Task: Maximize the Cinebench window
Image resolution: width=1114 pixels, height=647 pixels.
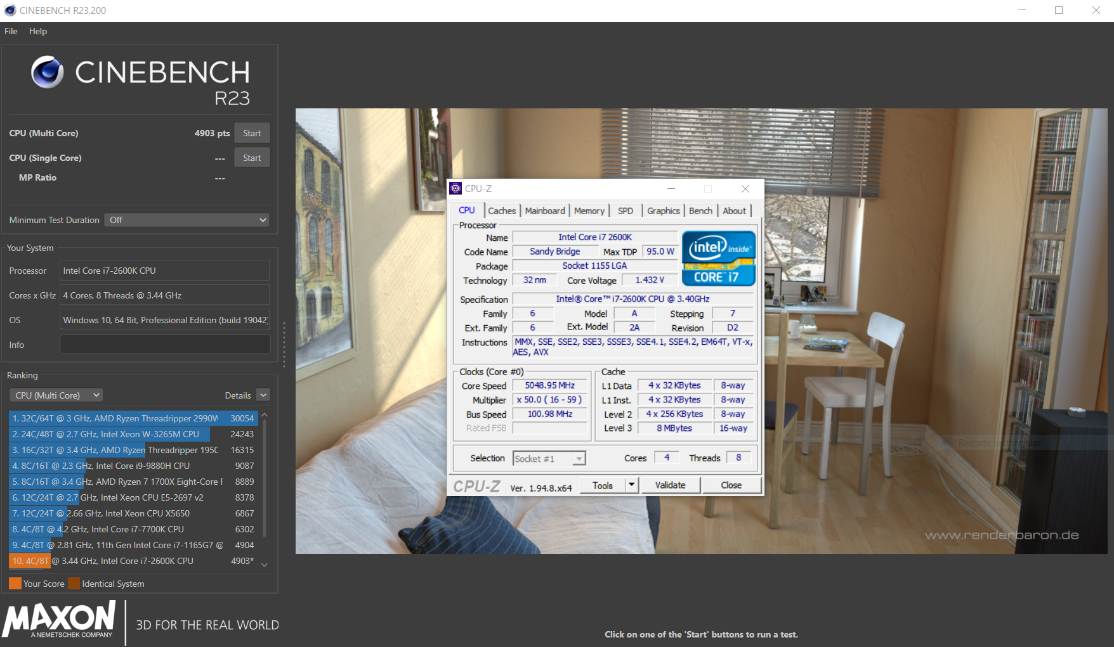Action: pos(1059,10)
